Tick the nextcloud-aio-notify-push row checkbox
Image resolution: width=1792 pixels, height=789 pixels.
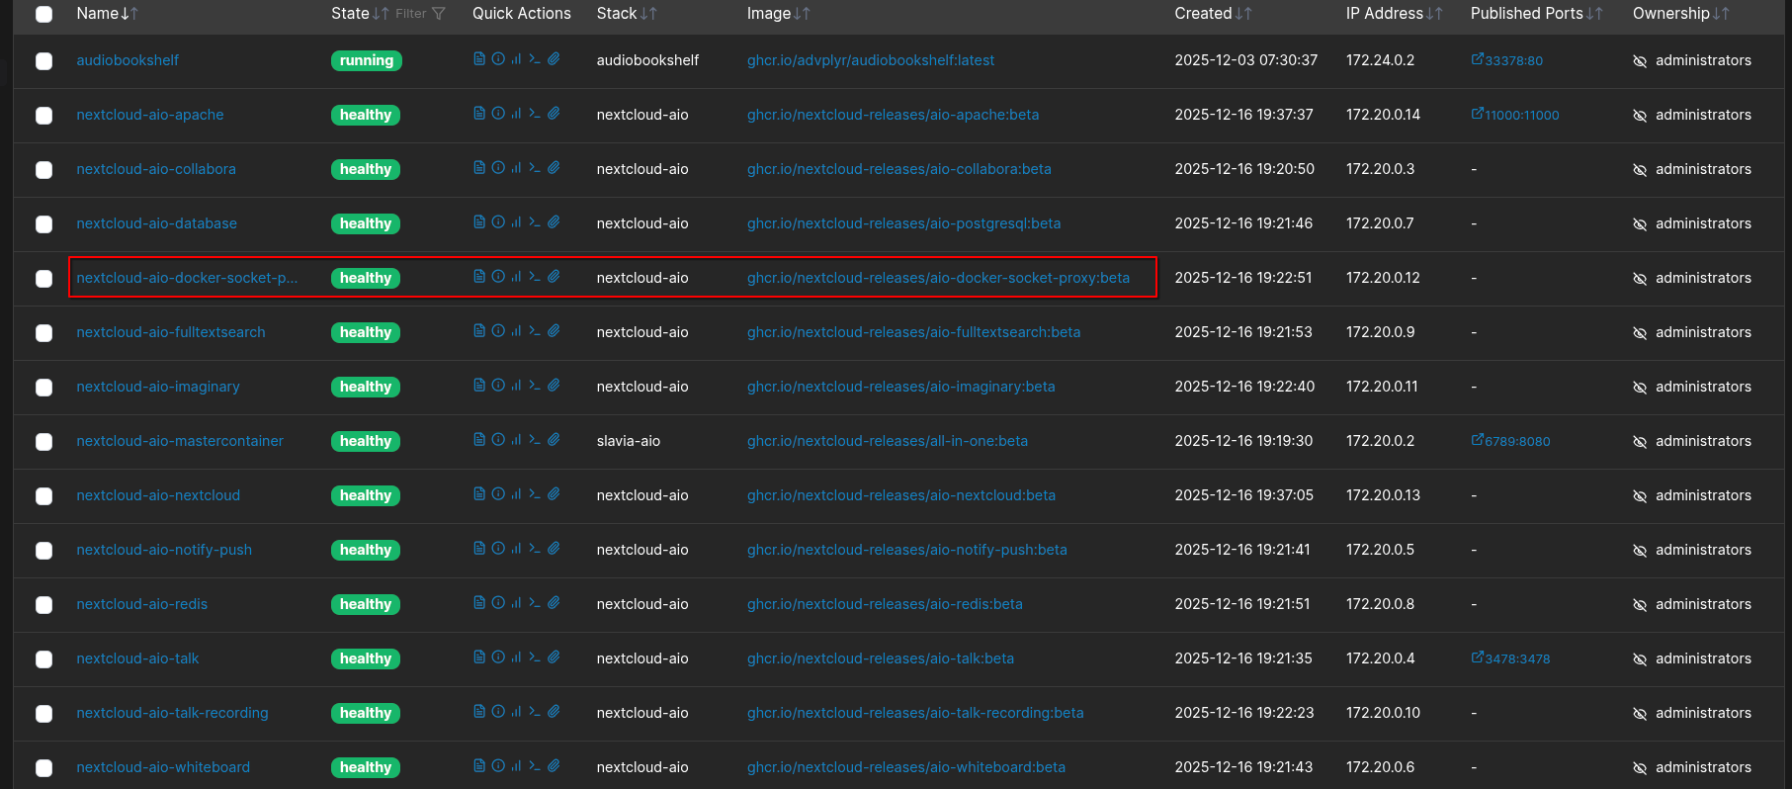click(43, 550)
